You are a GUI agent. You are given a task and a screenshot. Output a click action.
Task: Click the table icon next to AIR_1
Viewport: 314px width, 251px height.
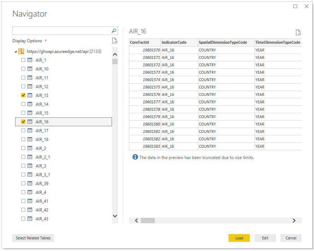tap(30, 60)
